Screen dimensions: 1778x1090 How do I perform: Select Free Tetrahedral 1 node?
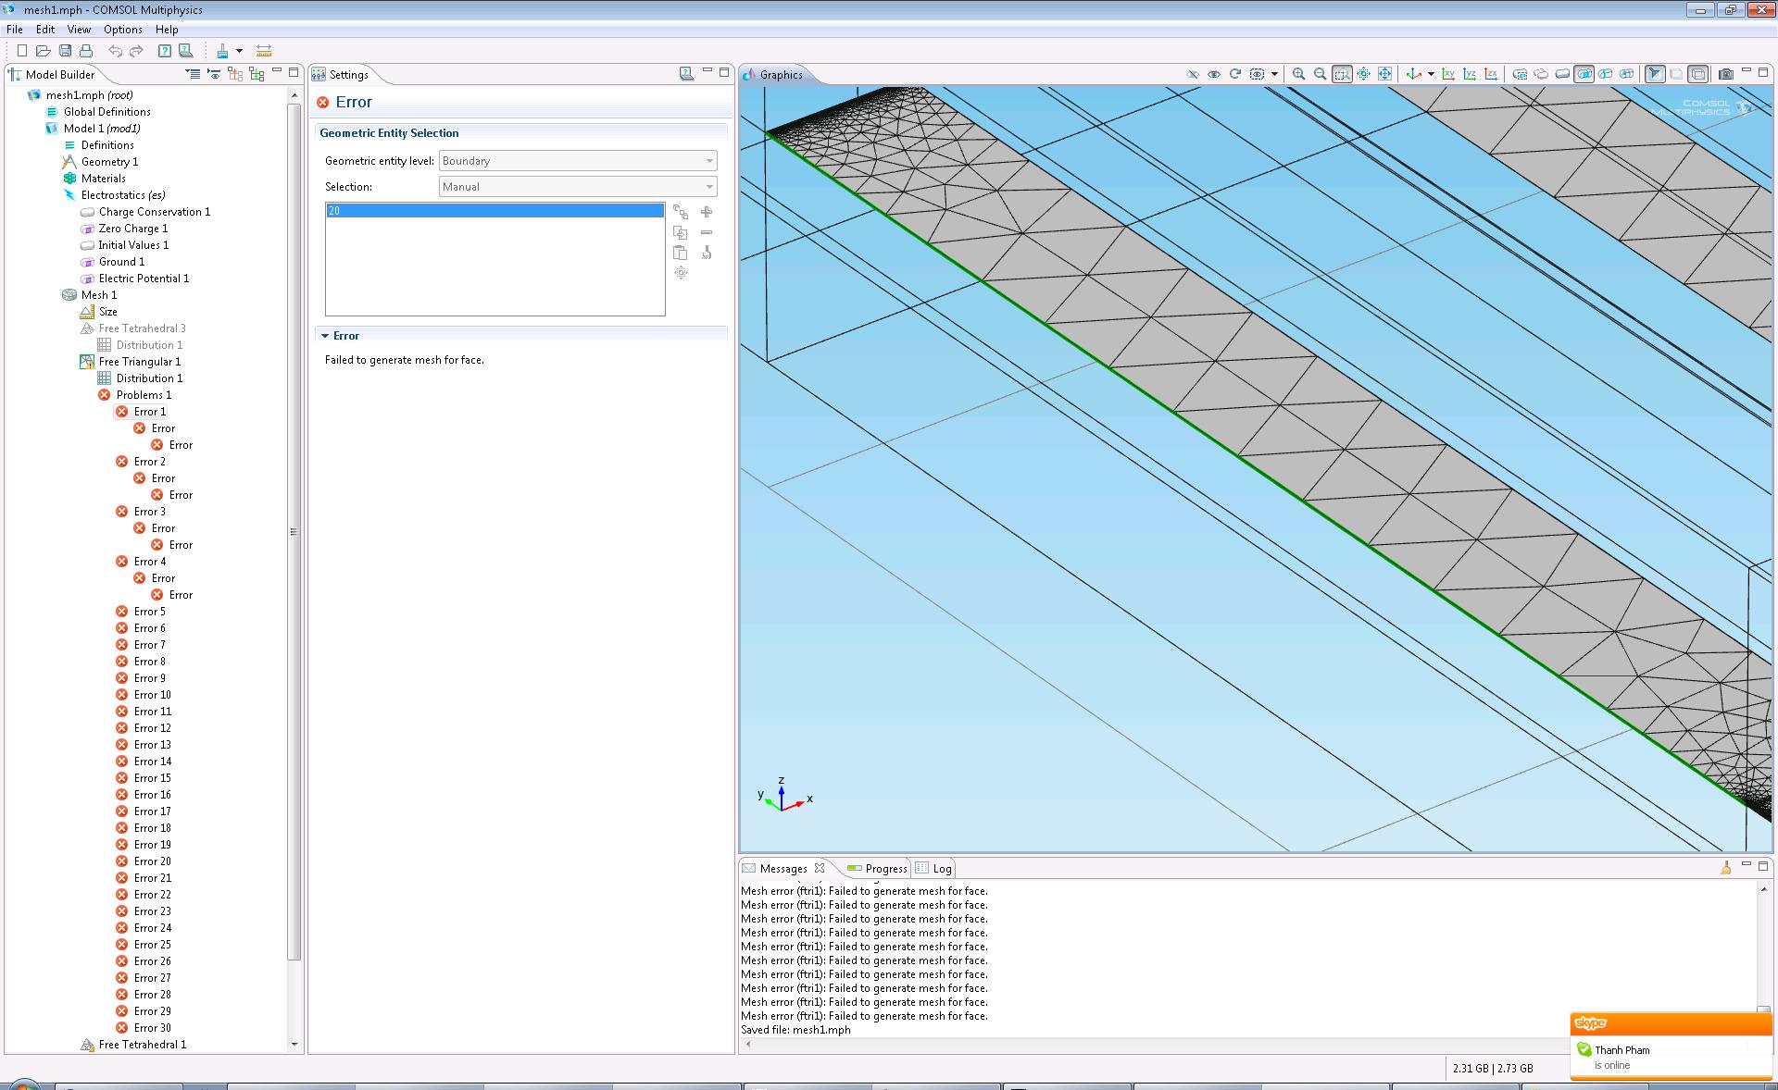pos(142,1045)
